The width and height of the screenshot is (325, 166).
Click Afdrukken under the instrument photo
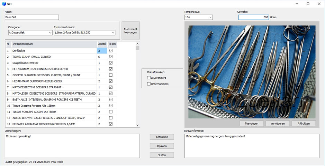[304, 124]
